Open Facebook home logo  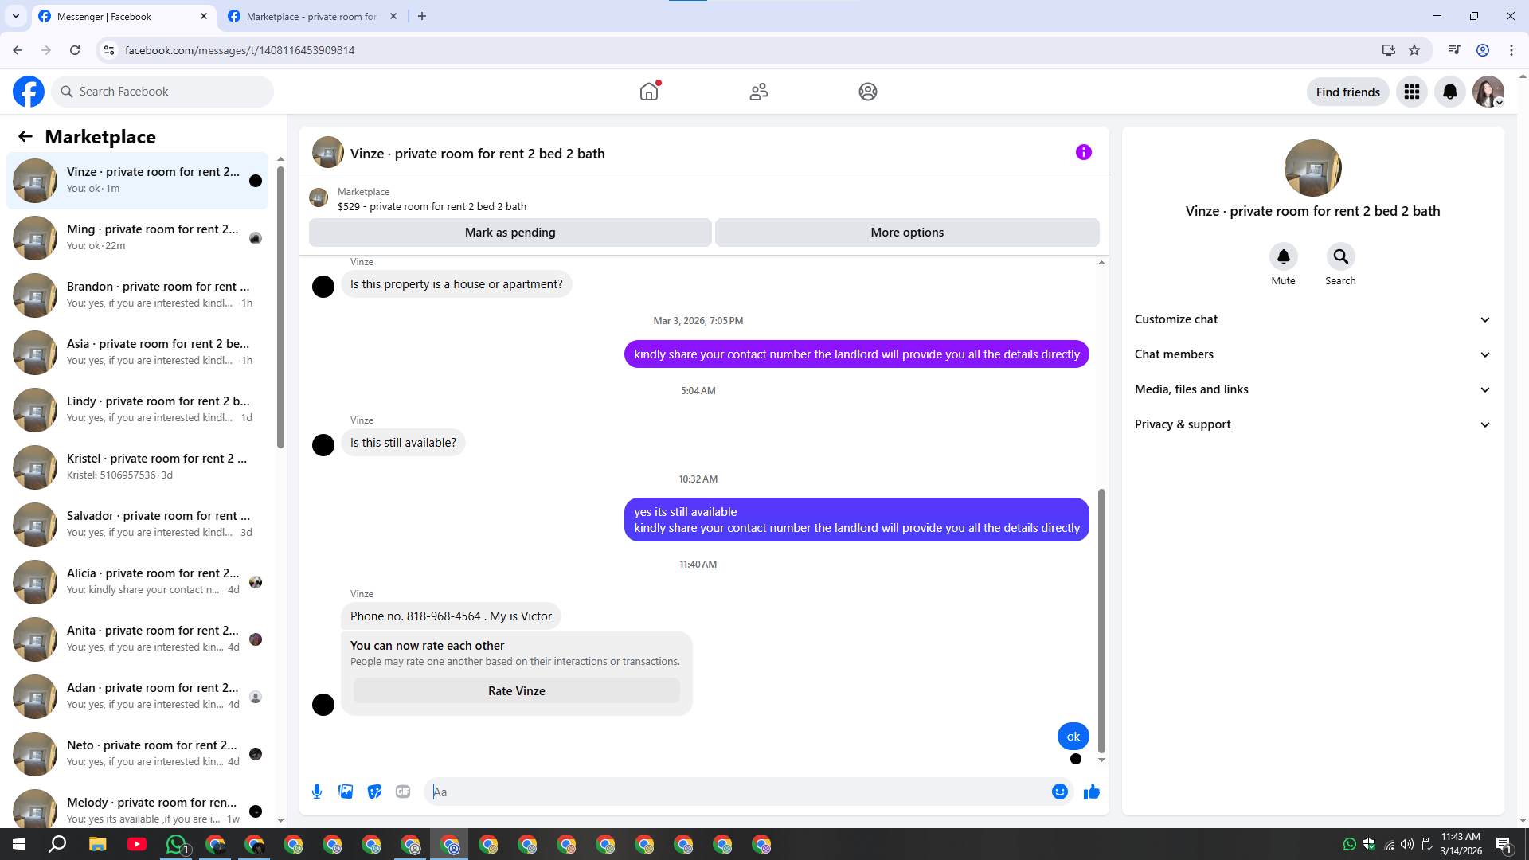[x=29, y=92]
